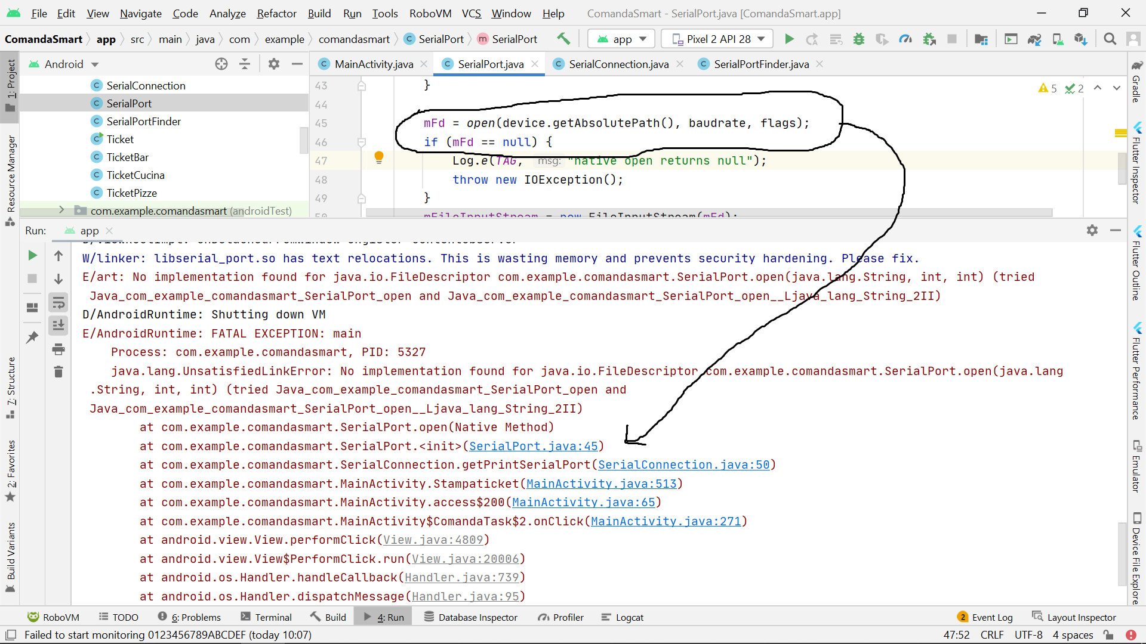Click the Select Opened File target icon

[x=221, y=64]
